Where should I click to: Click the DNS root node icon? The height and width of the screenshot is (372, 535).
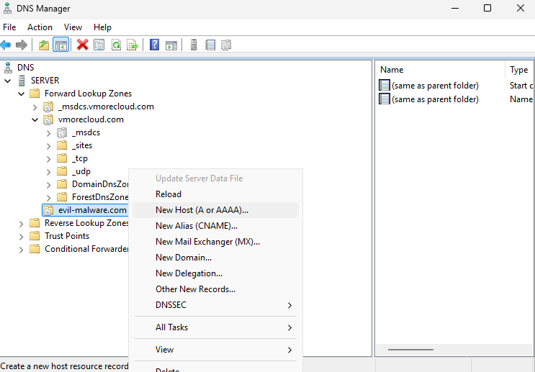pos(8,68)
